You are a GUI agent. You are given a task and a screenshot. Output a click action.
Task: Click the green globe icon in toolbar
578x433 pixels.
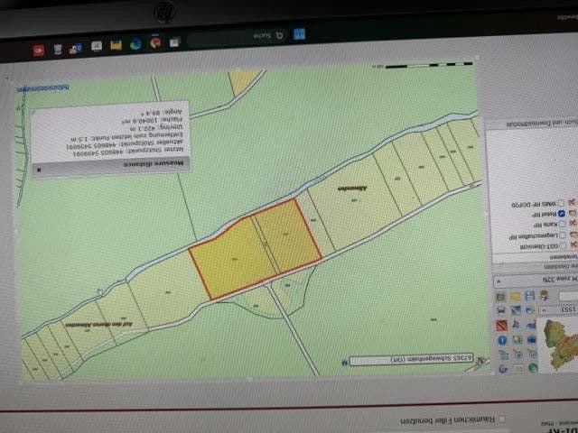[533, 368]
